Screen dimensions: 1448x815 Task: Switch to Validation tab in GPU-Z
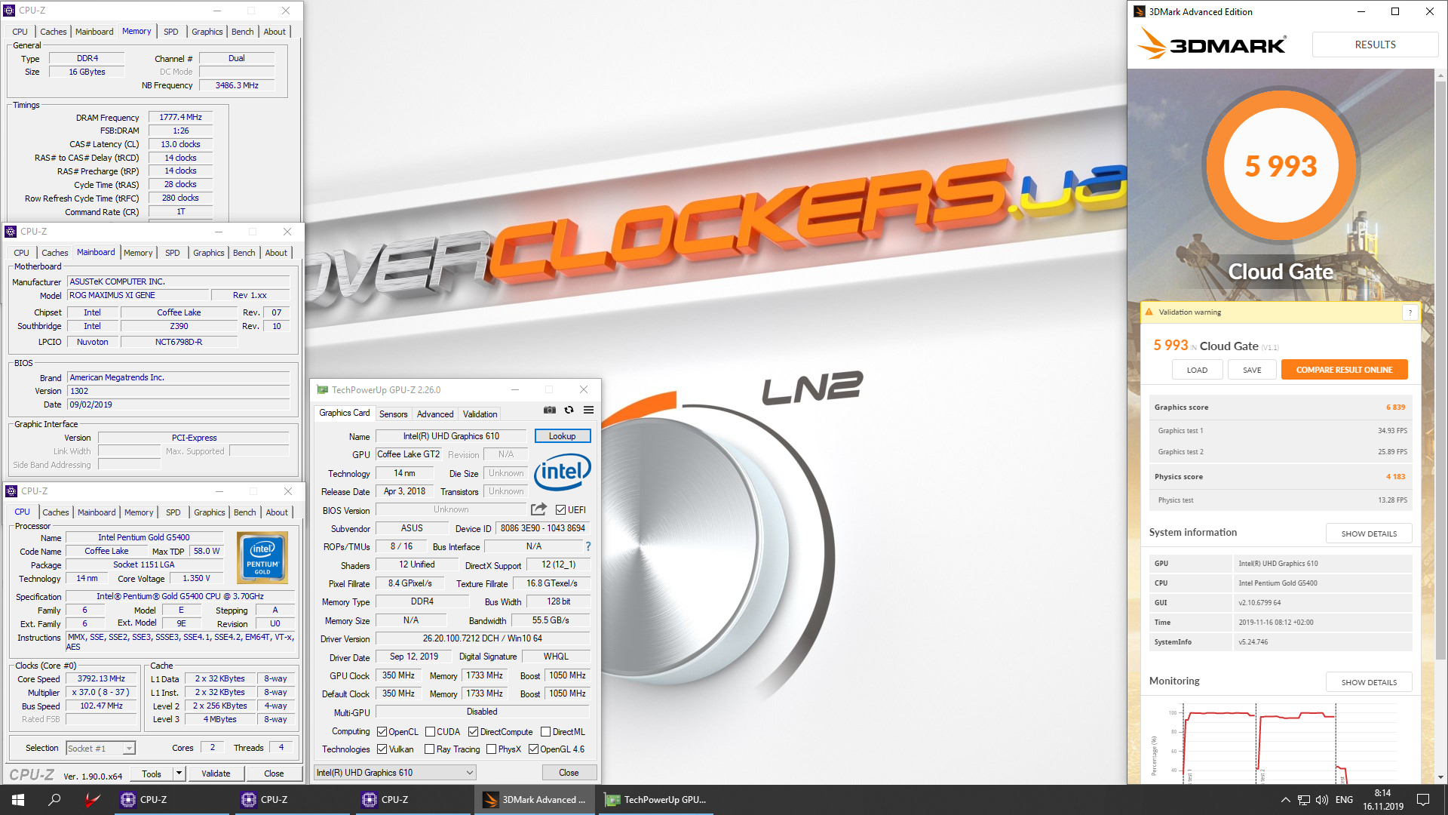[x=480, y=414]
